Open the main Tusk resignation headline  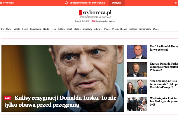coord(60,101)
